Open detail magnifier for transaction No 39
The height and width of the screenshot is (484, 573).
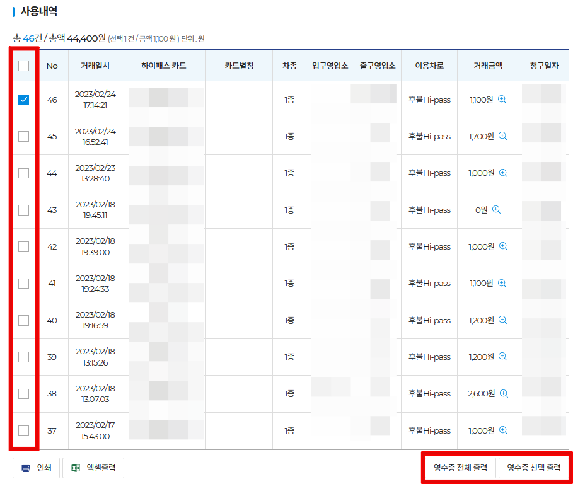tap(503, 357)
